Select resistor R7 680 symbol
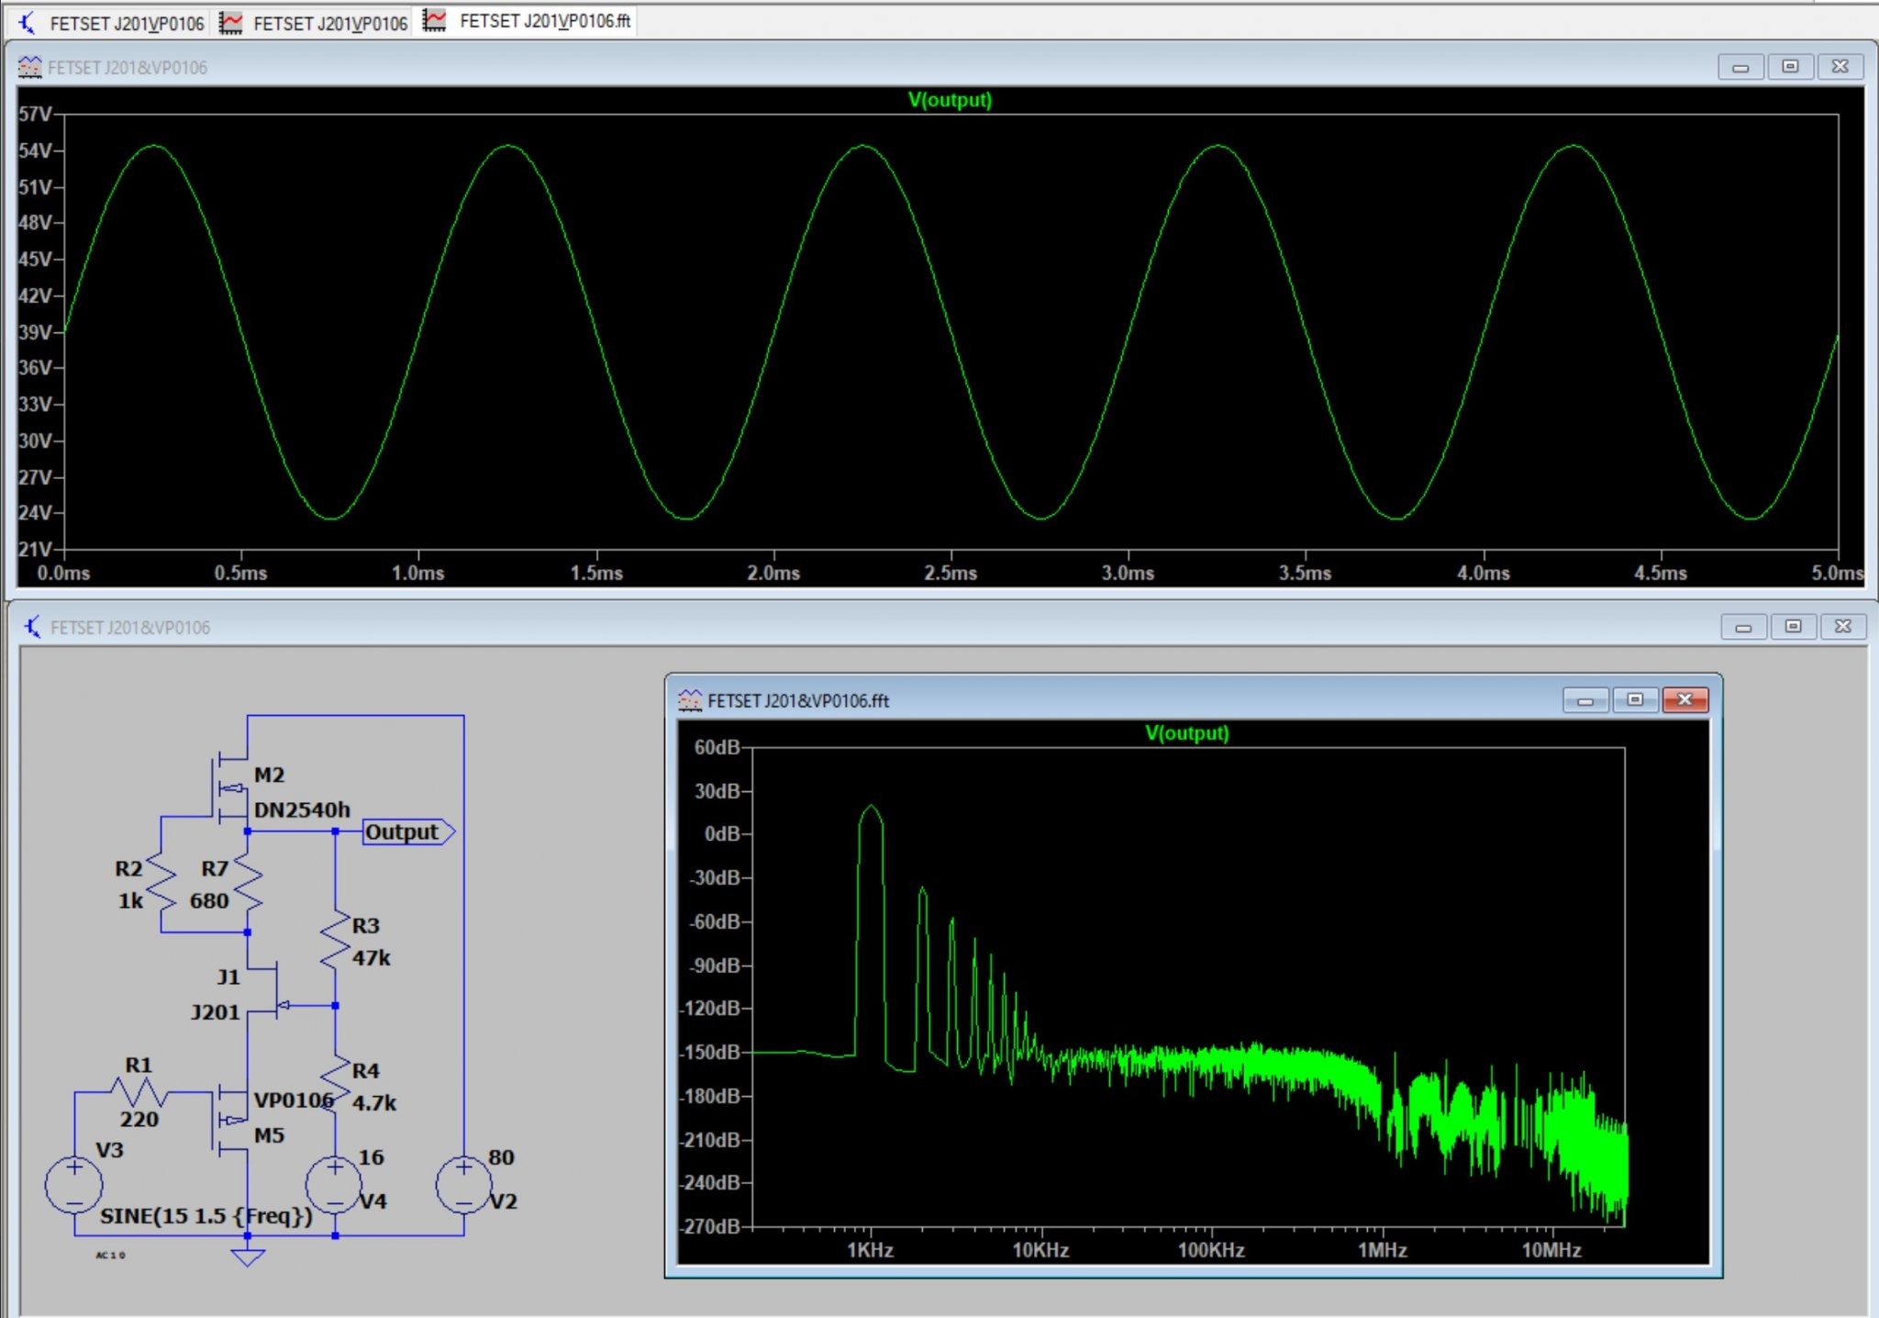 [x=248, y=883]
